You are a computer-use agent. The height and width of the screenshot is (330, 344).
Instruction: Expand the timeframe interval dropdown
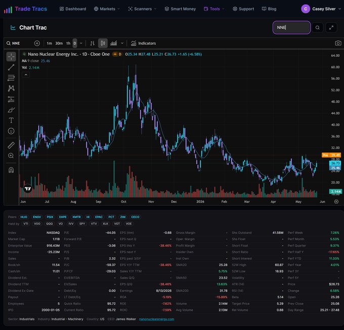click(81, 43)
